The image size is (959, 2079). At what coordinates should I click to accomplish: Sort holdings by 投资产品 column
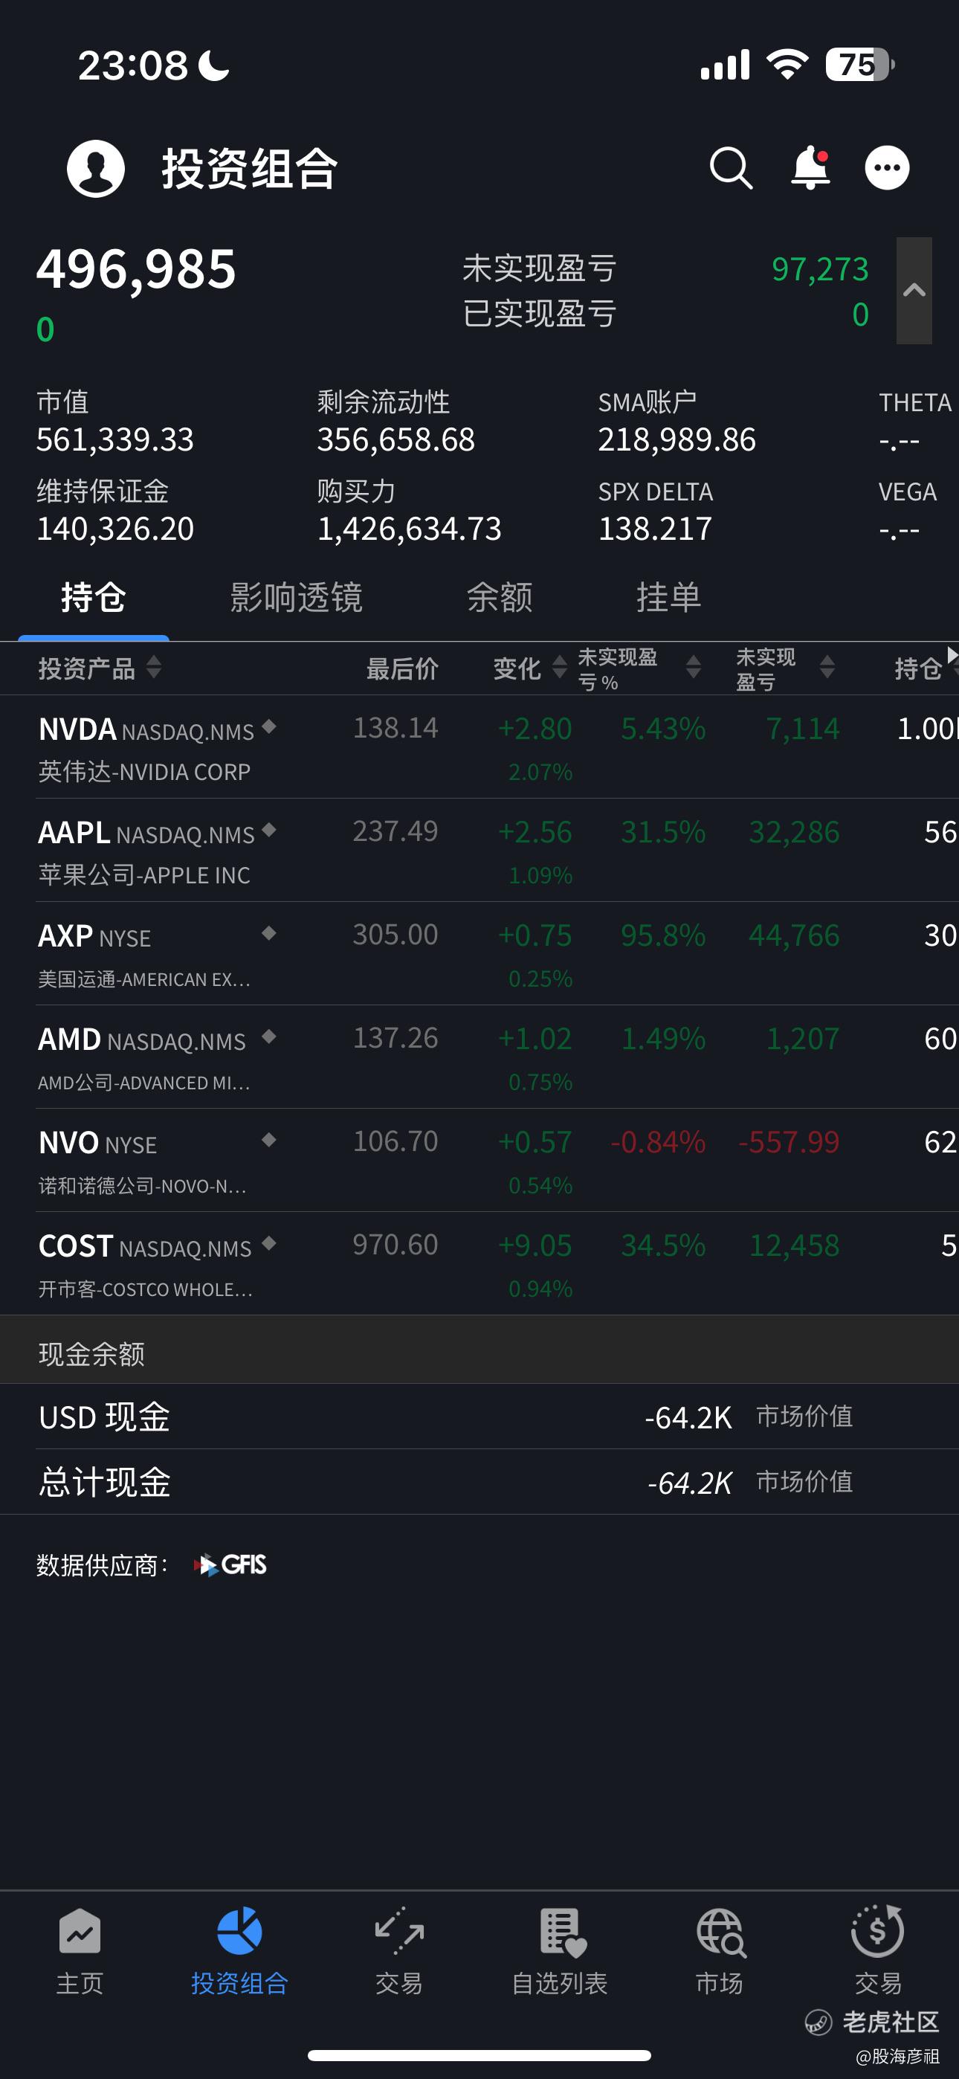100,668
